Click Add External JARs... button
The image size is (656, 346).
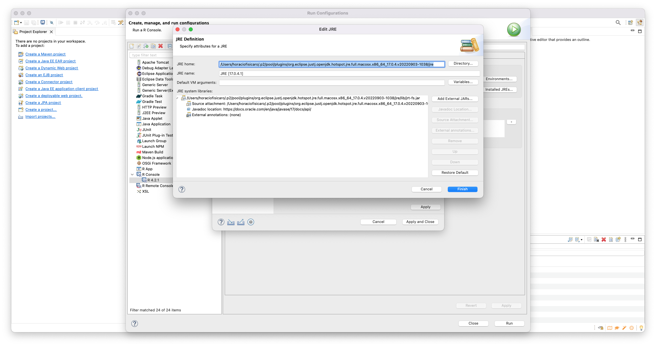455,99
